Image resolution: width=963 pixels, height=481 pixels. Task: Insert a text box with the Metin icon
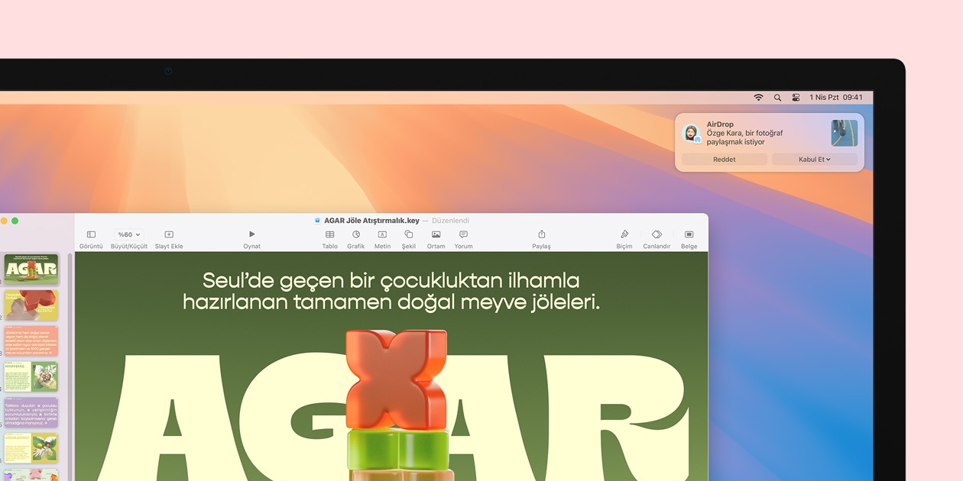(x=382, y=237)
